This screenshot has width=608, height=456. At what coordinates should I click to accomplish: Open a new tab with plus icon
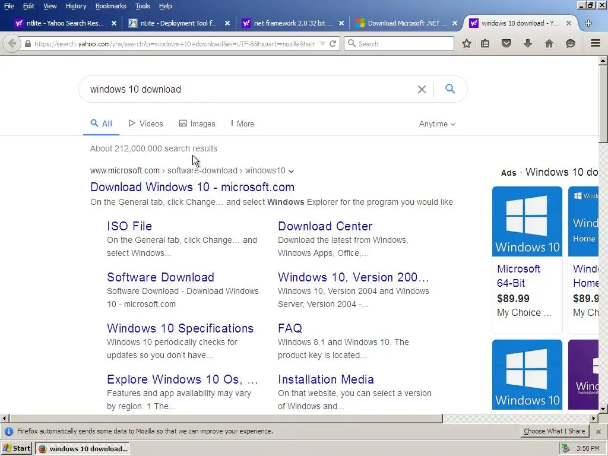point(588,23)
